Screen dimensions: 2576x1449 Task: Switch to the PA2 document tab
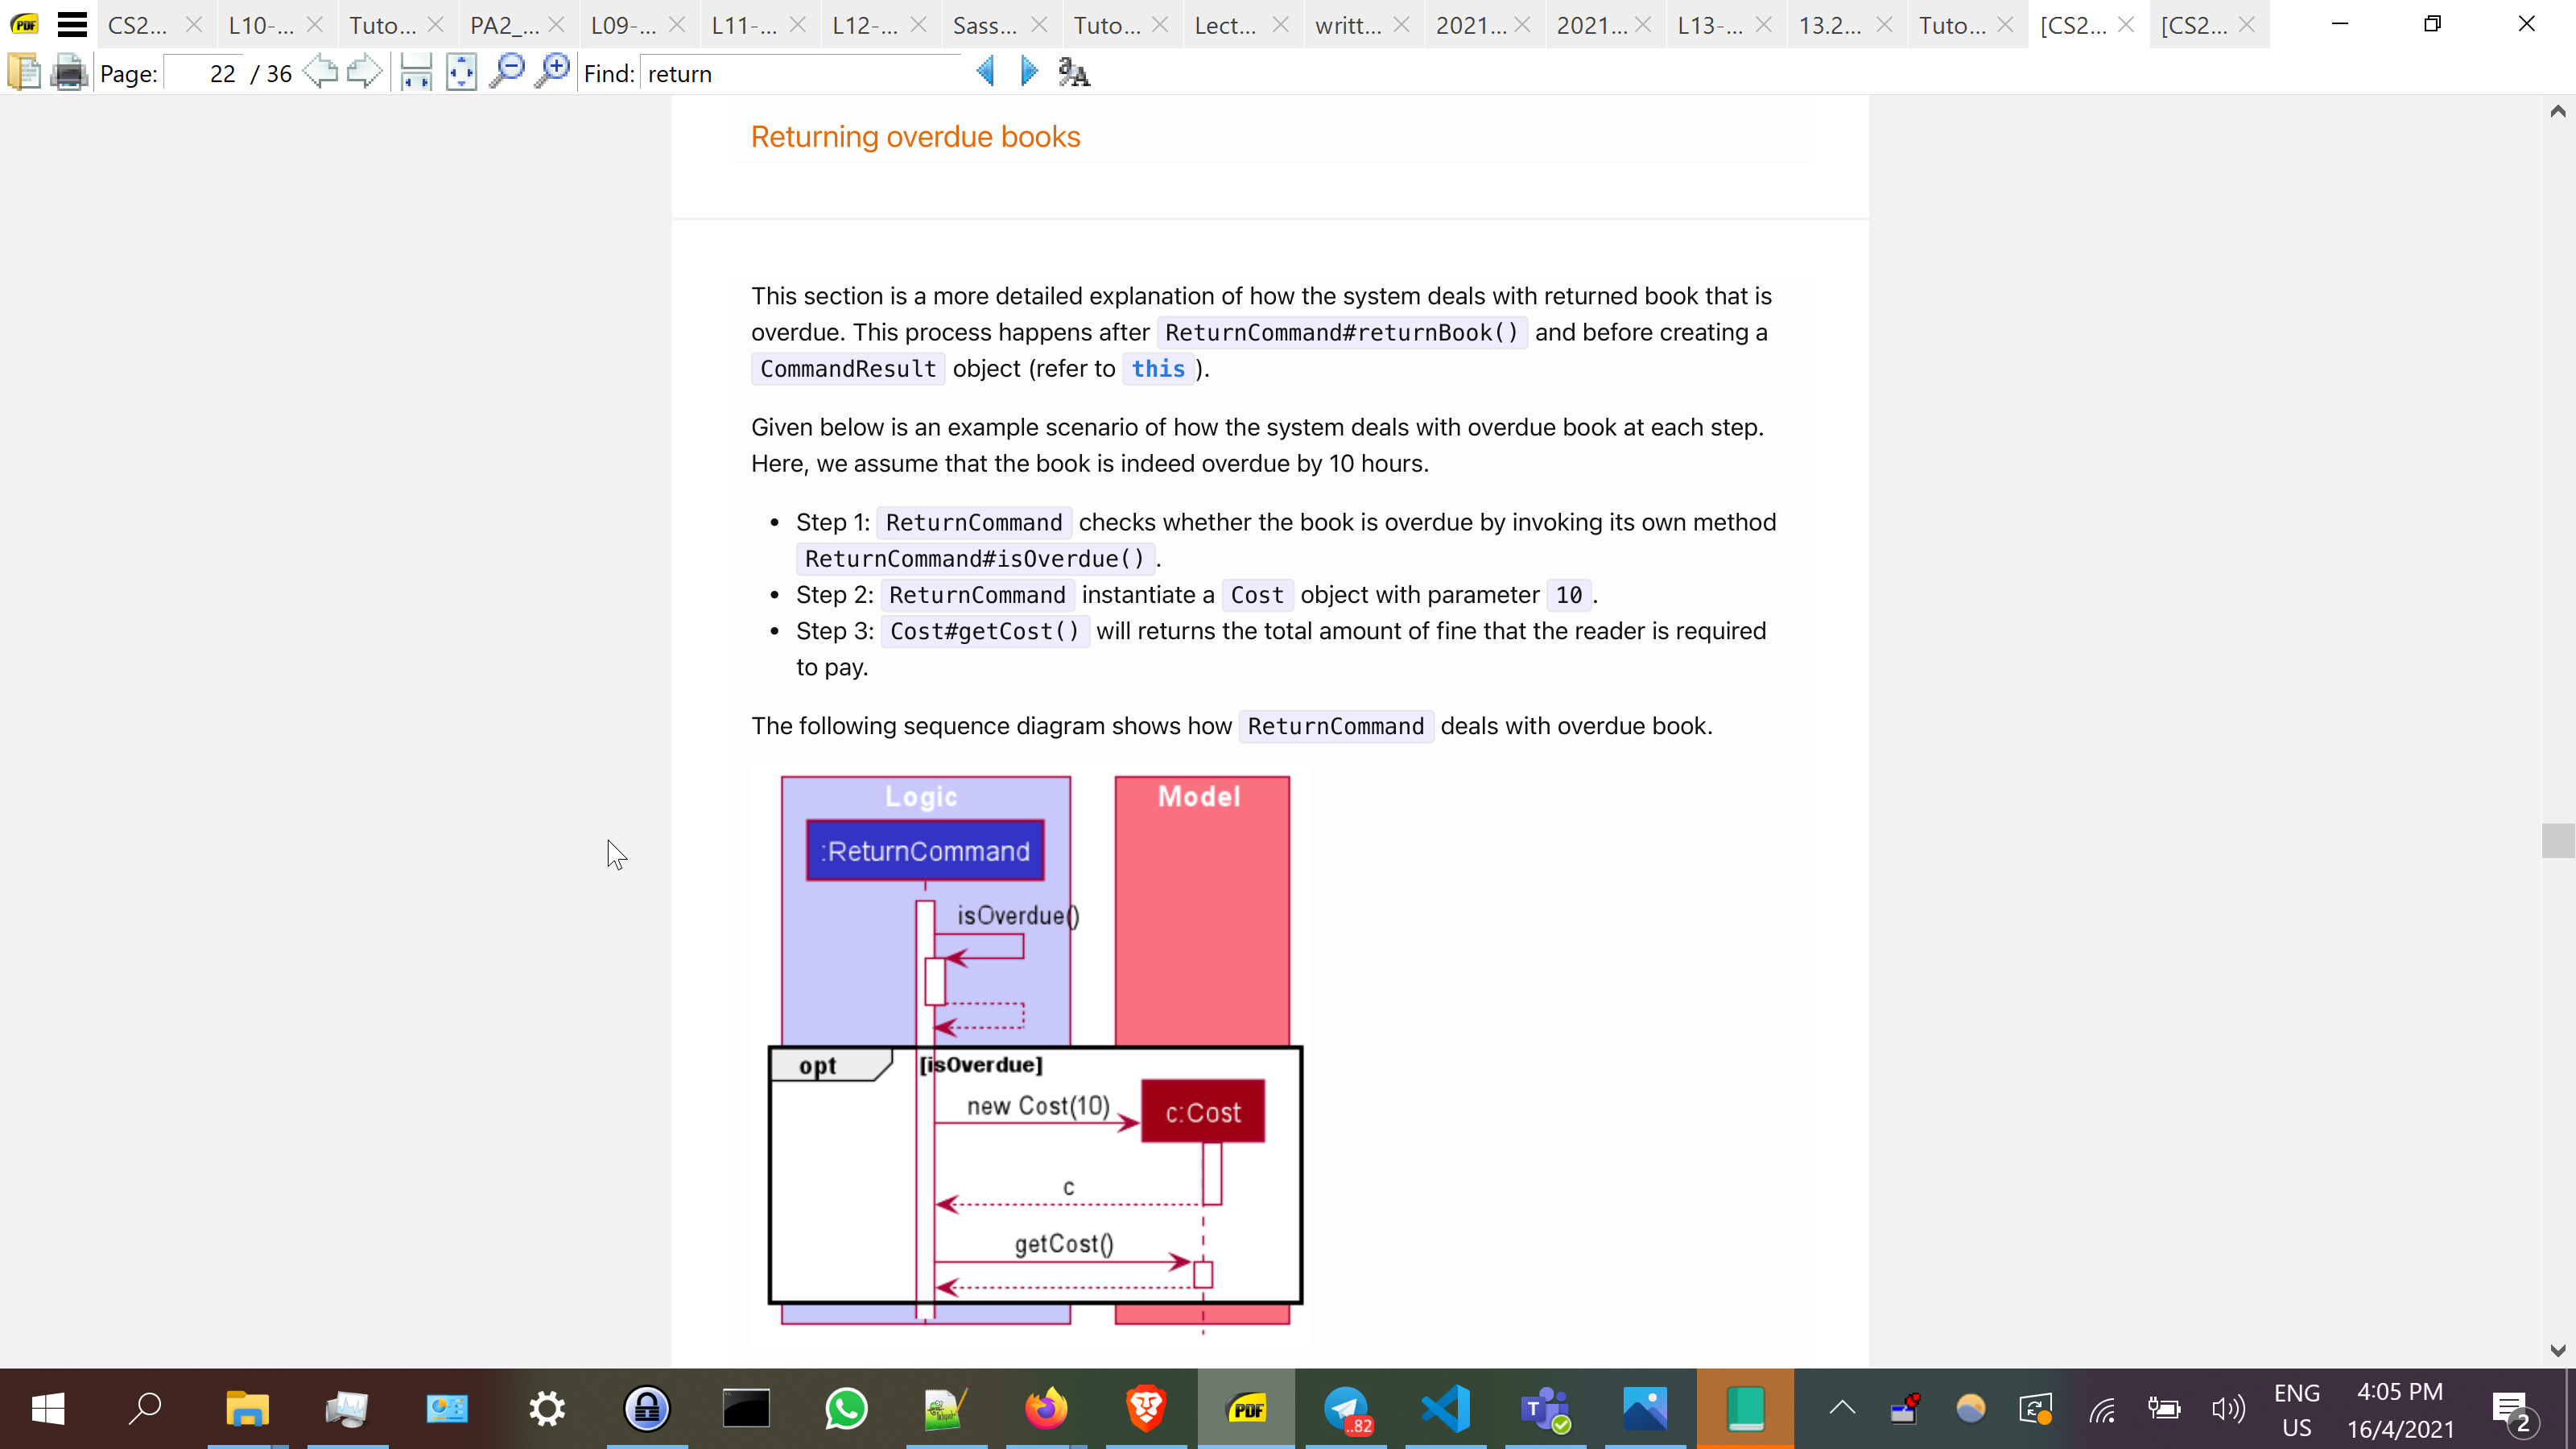click(x=503, y=25)
